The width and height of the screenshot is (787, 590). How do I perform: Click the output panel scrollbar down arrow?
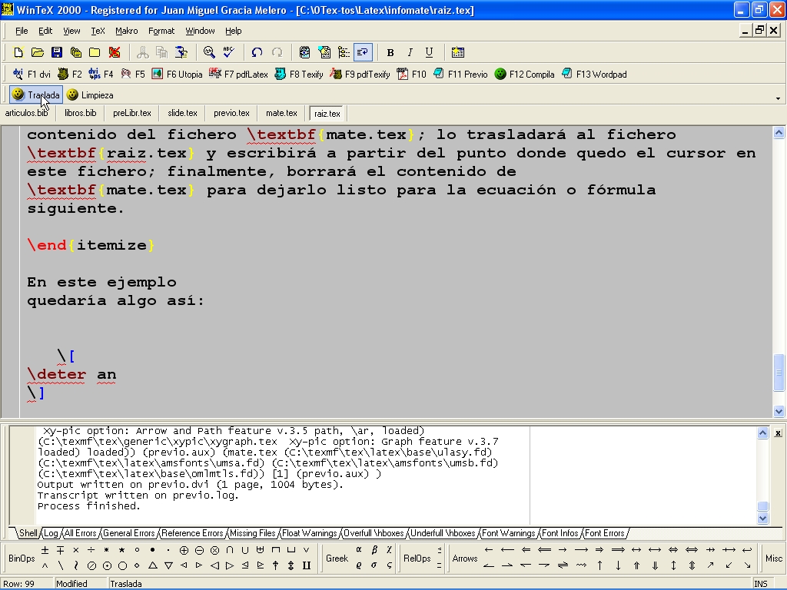762,519
